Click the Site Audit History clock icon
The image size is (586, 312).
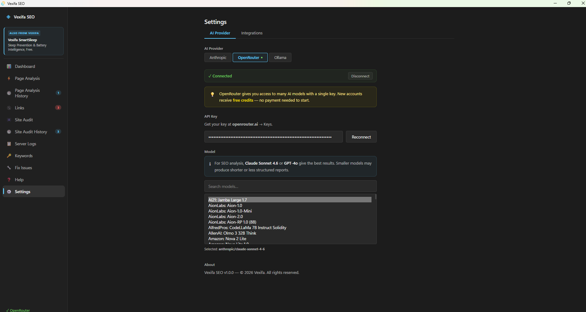click(x=9, y=132)
